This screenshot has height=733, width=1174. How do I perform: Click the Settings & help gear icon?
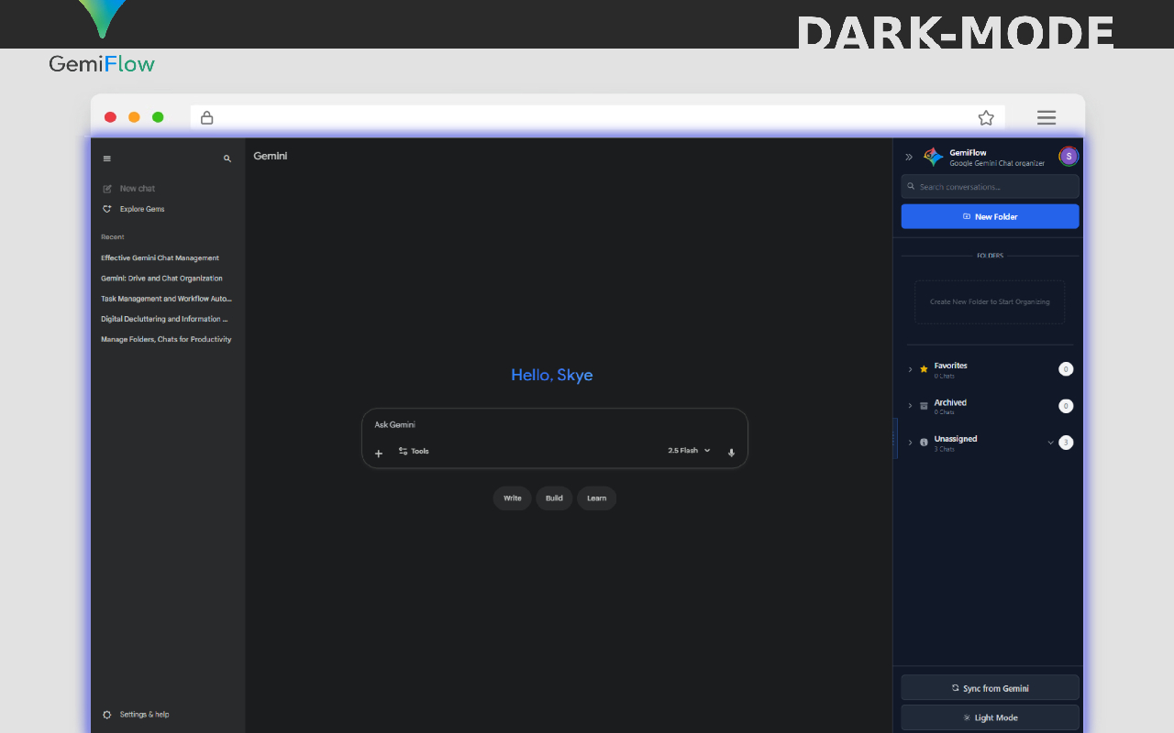coord(107,715)
